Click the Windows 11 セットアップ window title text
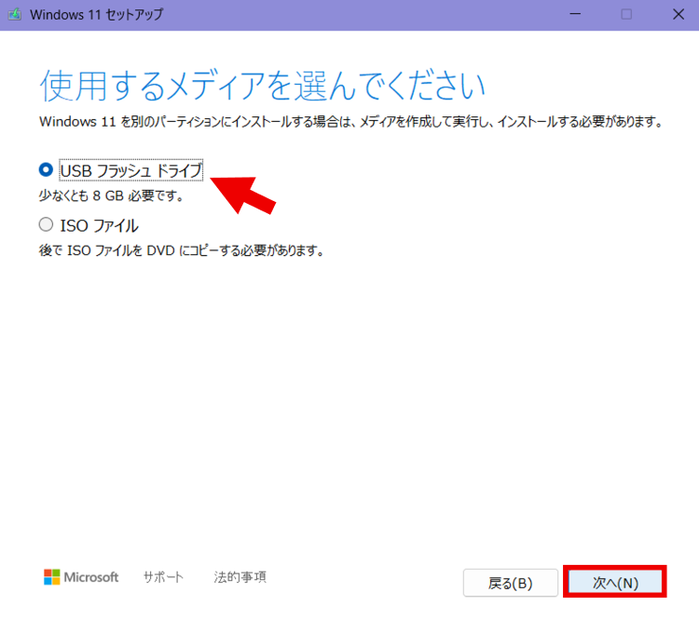Image resolution: width=699 pixels, height=619 pixels. pyautogui.click(x=96, y=15)
